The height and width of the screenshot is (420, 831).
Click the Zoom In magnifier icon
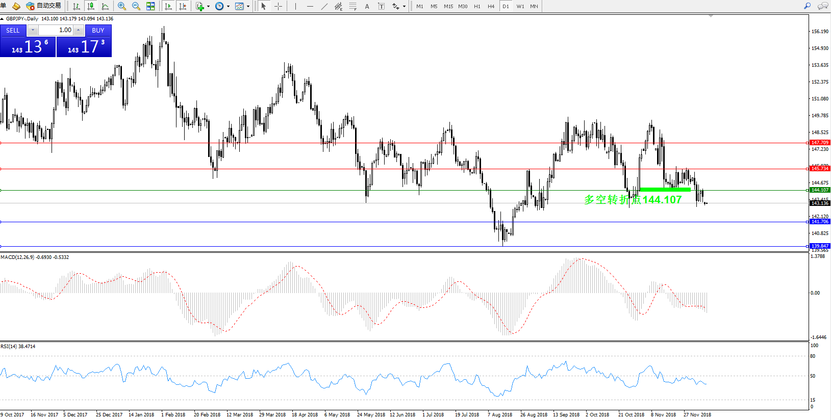coord(122,6)
